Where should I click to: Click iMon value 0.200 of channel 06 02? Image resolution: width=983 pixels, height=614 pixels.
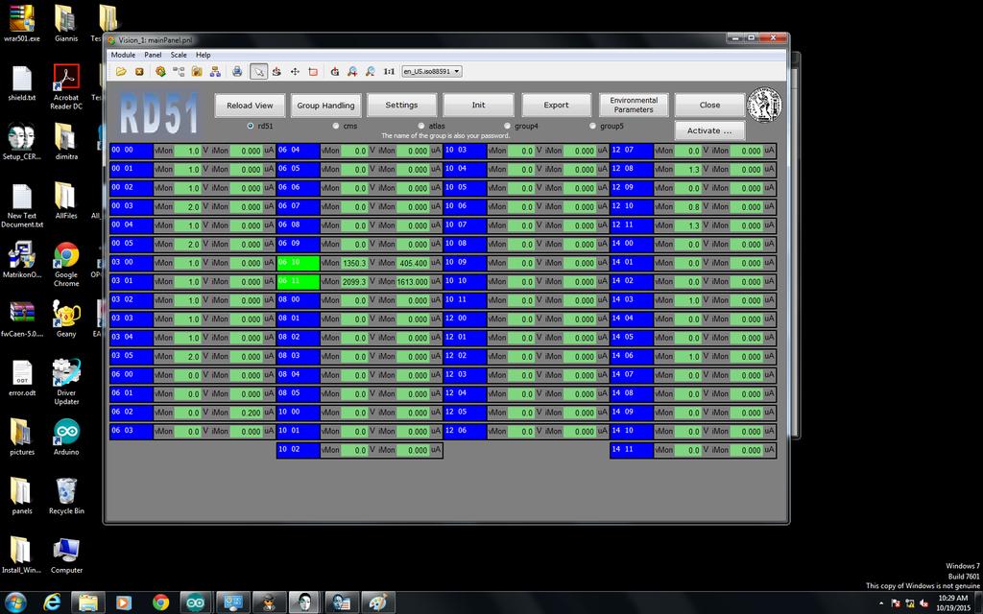pos(246,413)
